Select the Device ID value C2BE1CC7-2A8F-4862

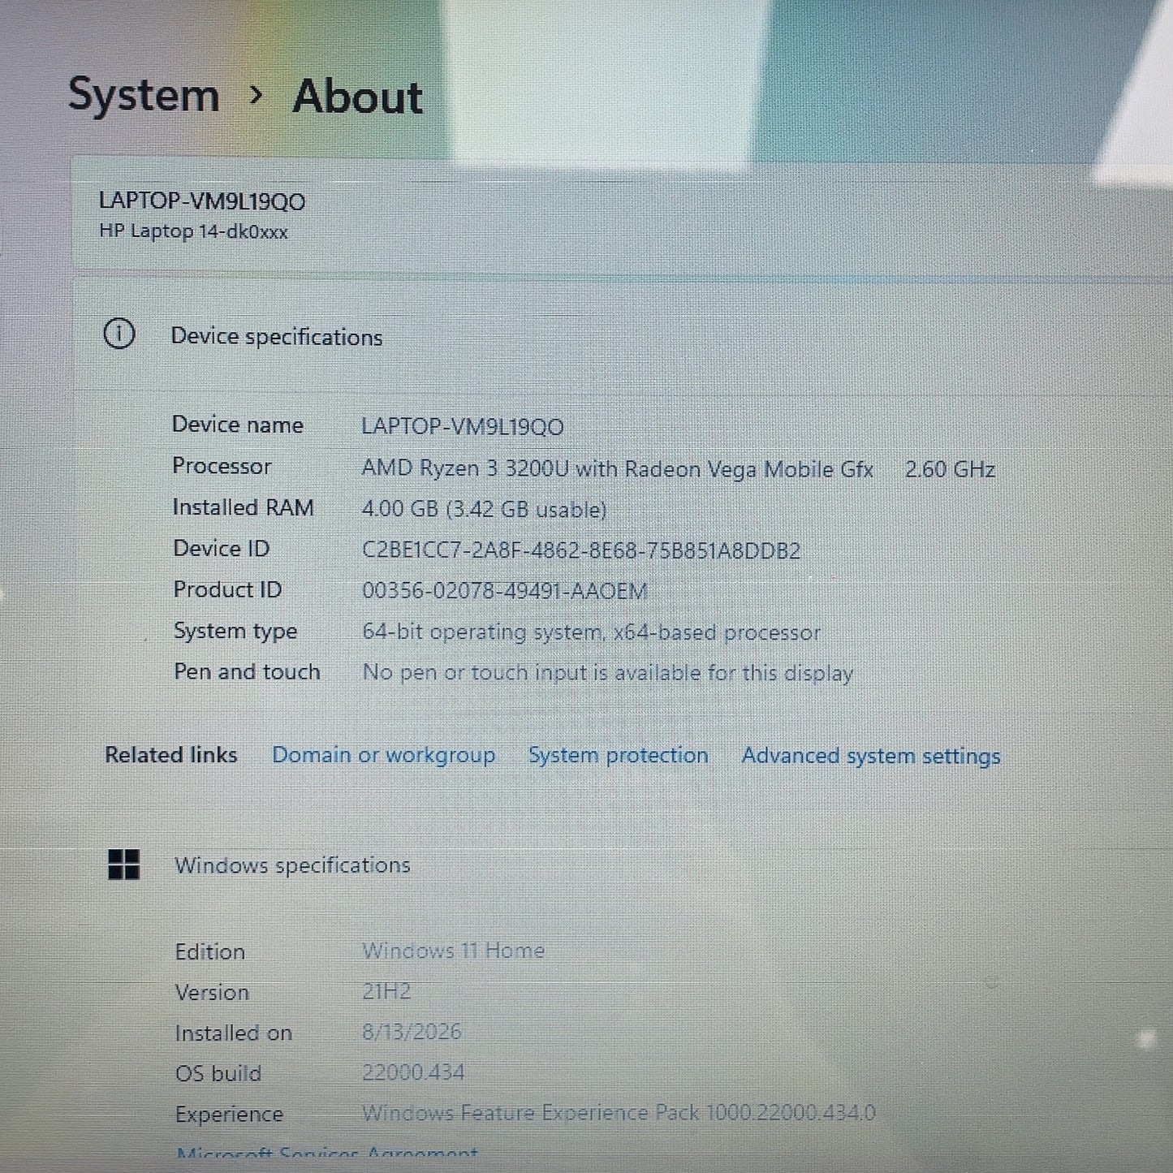(581, 551)
